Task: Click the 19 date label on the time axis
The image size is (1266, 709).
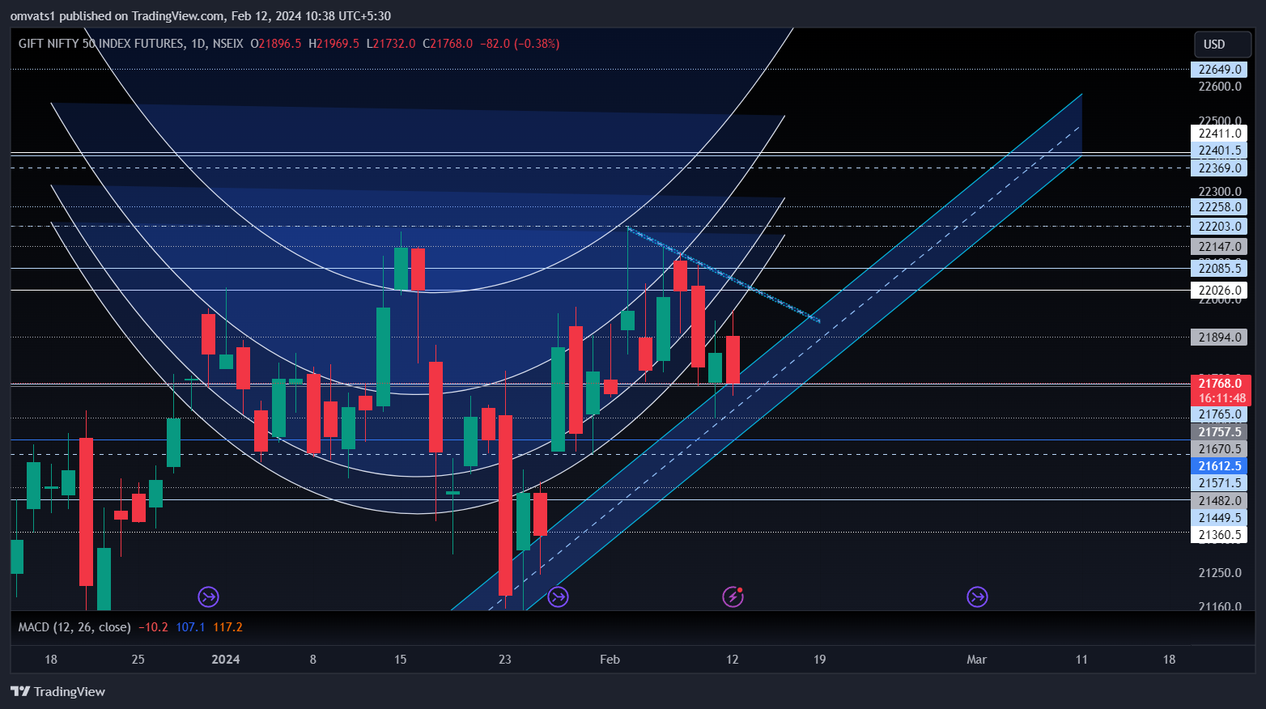Action: 820,660
